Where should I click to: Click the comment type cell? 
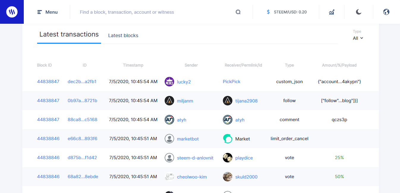tap(289, 120)
